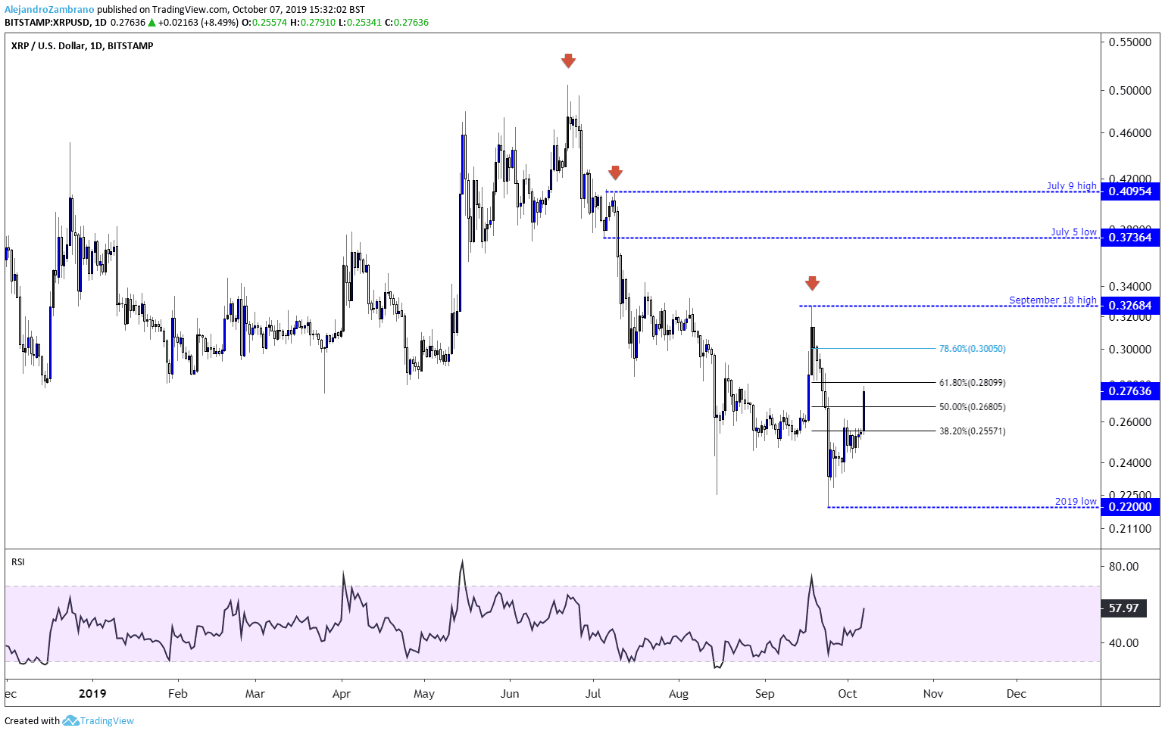
Task: Click the 0.50000 price axis label
Action: pyautogui.click(x=1130, y=91)
